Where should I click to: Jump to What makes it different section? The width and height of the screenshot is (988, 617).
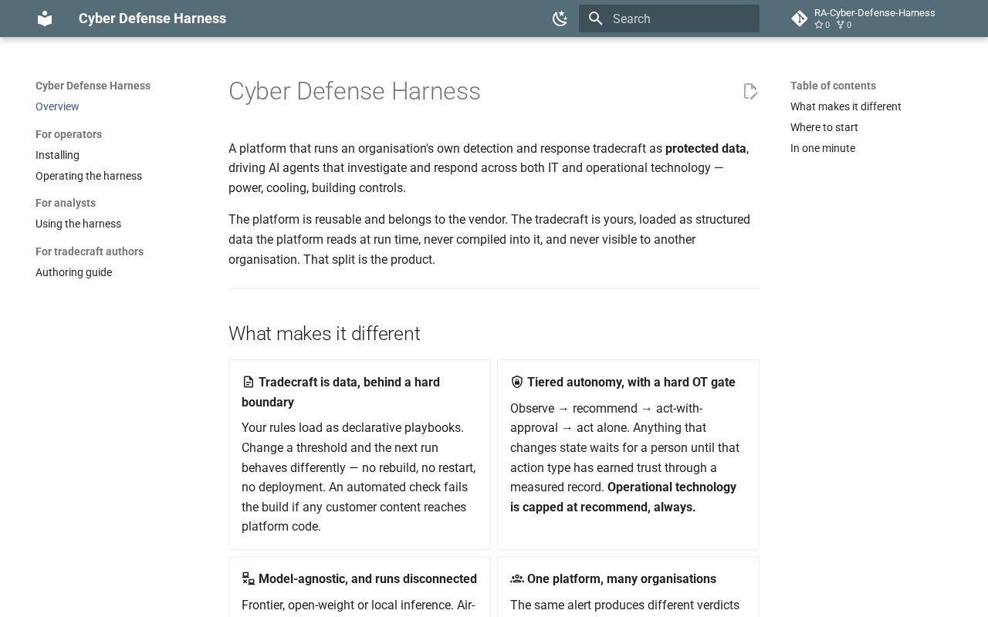pyautogui.click(x=845, y=106)
